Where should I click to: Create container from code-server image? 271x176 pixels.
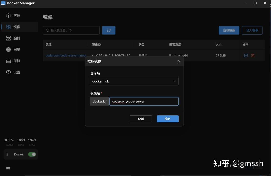[x=246, y=55]
